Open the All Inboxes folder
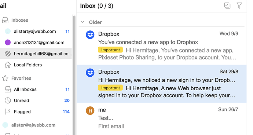This screenshot has height=135, width=253. coord(36,89)
